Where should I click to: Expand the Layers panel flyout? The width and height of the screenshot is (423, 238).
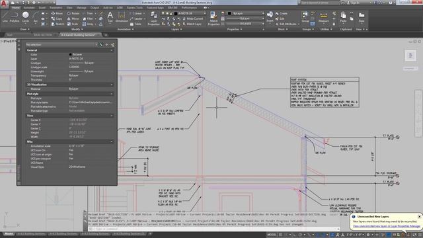176,29
